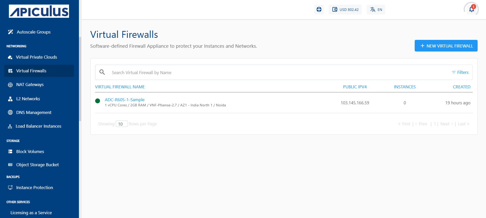This screenshot has height=218, width=486.
Task: Click the Instance Protection icon
Action: click(10, 188)
